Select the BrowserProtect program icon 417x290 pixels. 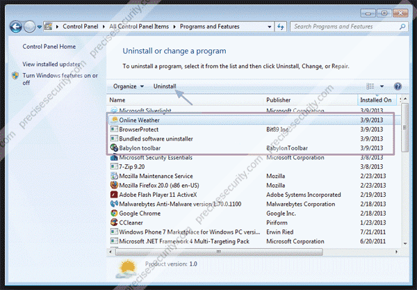(x=115, y=129)
